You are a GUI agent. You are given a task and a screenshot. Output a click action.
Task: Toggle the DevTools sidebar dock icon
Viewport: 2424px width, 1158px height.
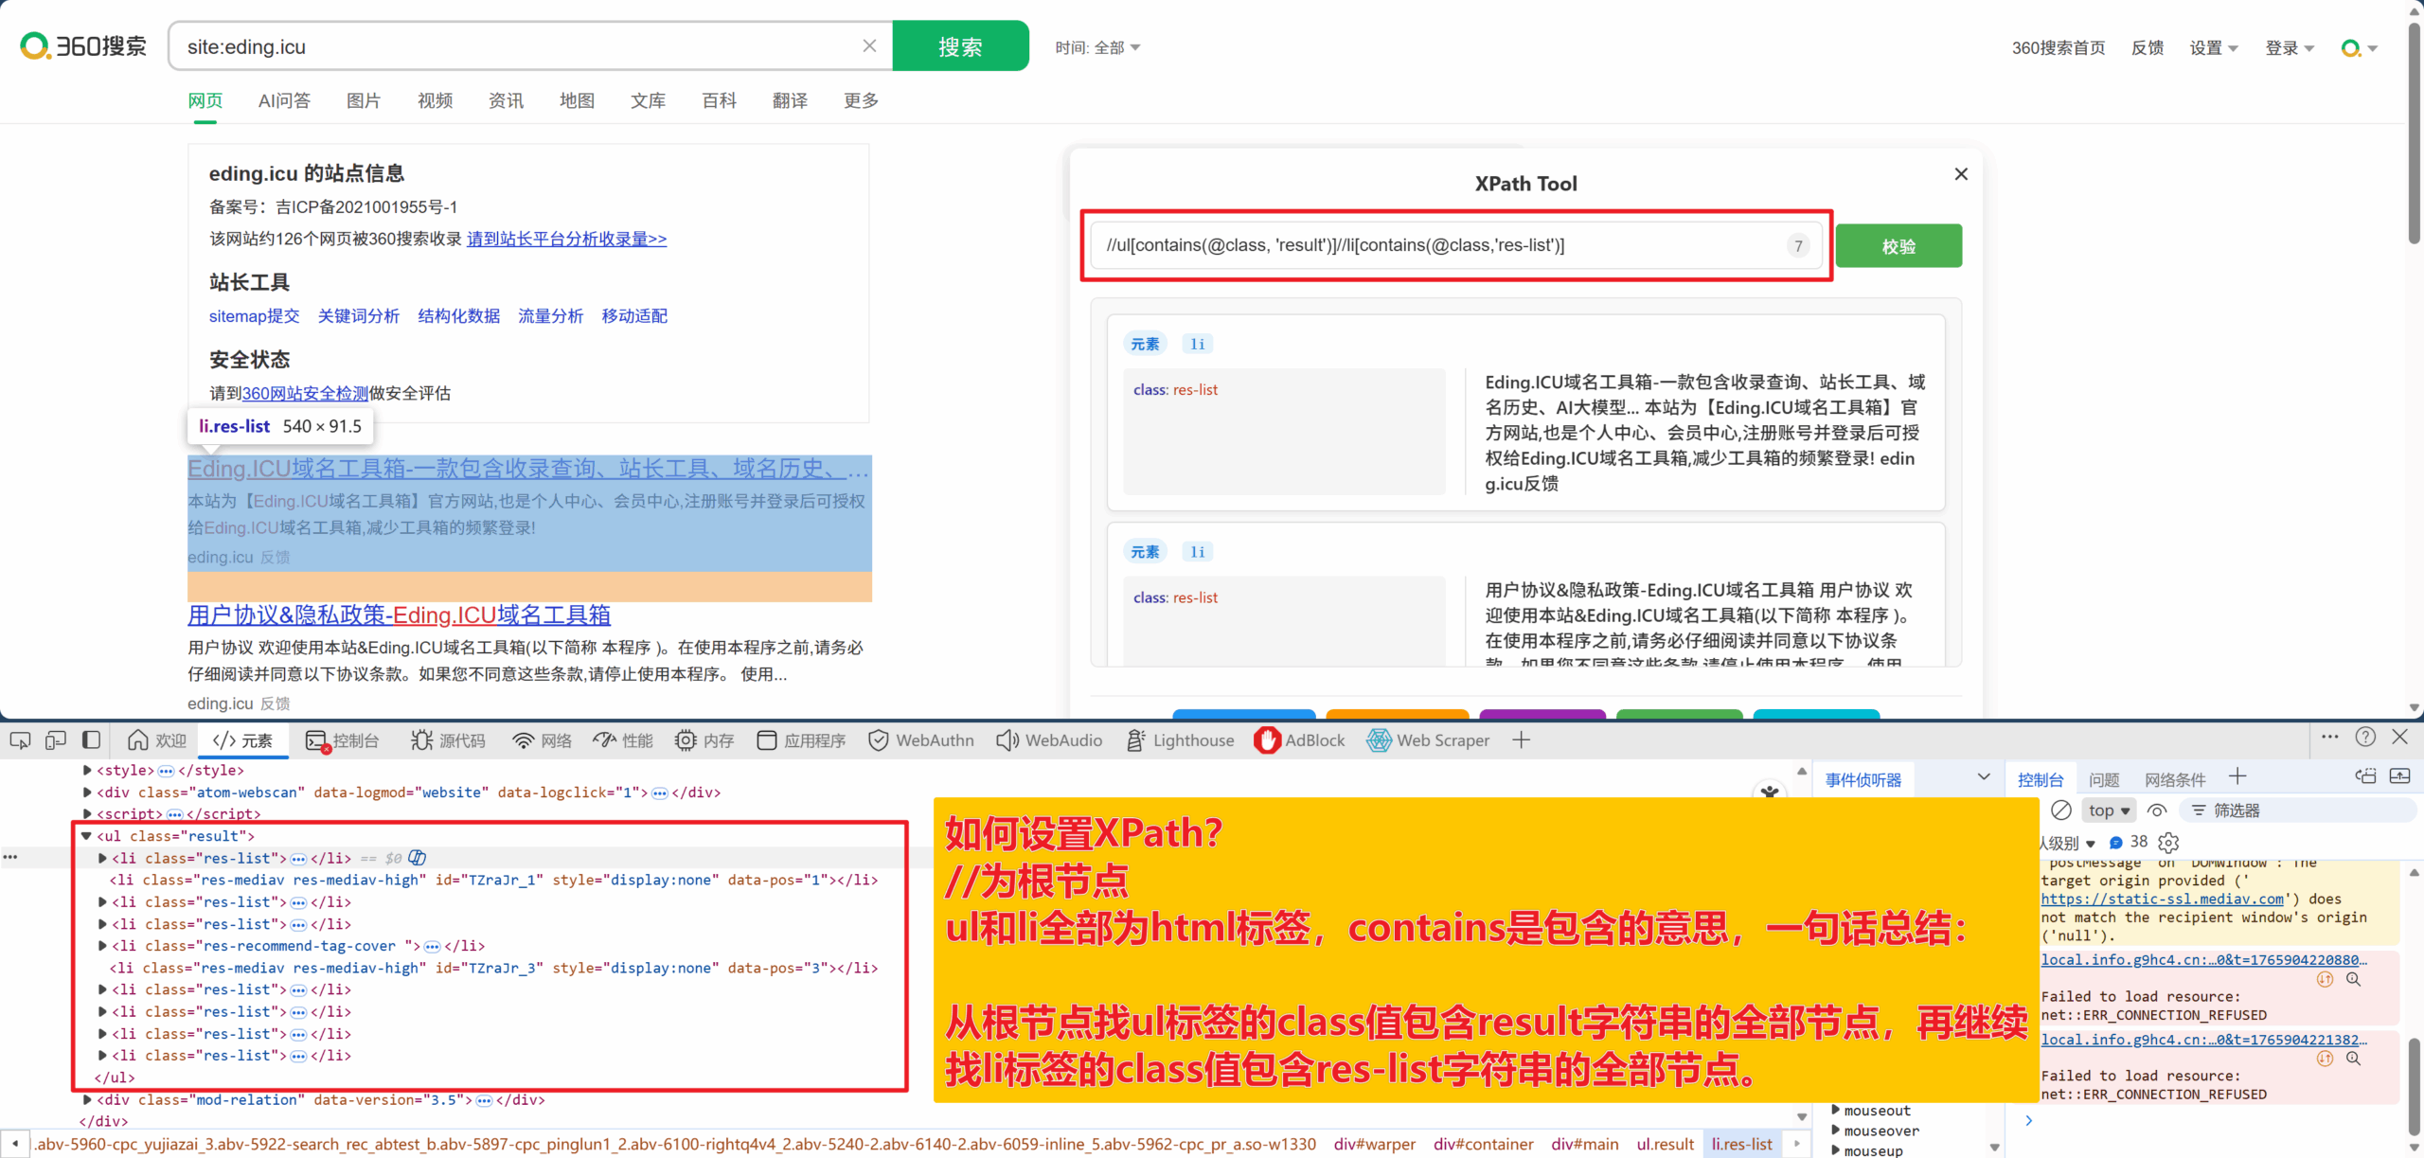pyautogui.click(x=91, y=739)
